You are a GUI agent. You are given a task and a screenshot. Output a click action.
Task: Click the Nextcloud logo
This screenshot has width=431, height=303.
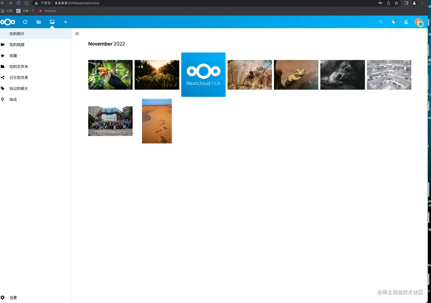(x=8, y=22)
